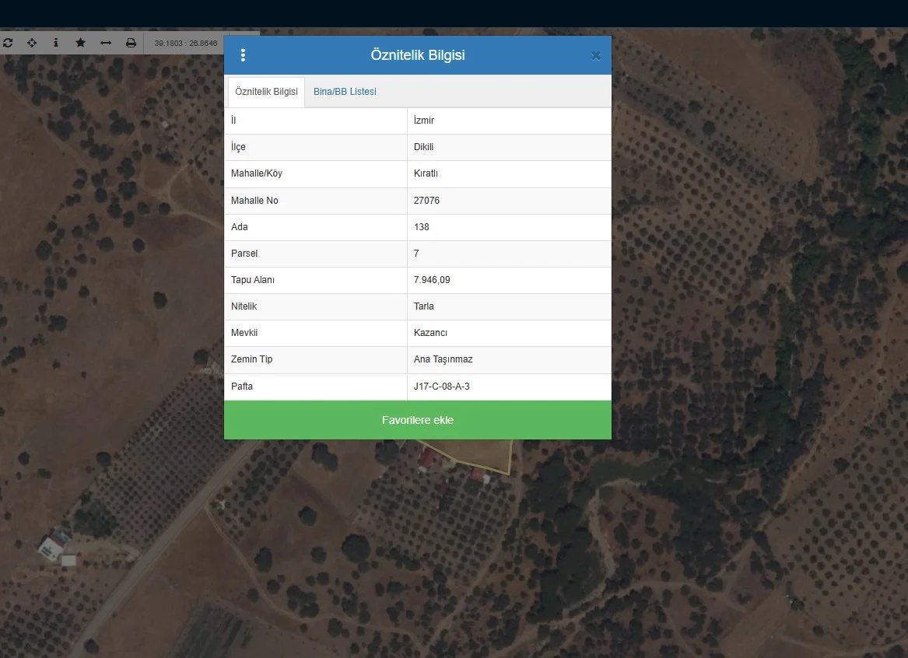Select the measure distance arrow tool
The height and width of the screenshot is (658, 908).
(106, 43)
